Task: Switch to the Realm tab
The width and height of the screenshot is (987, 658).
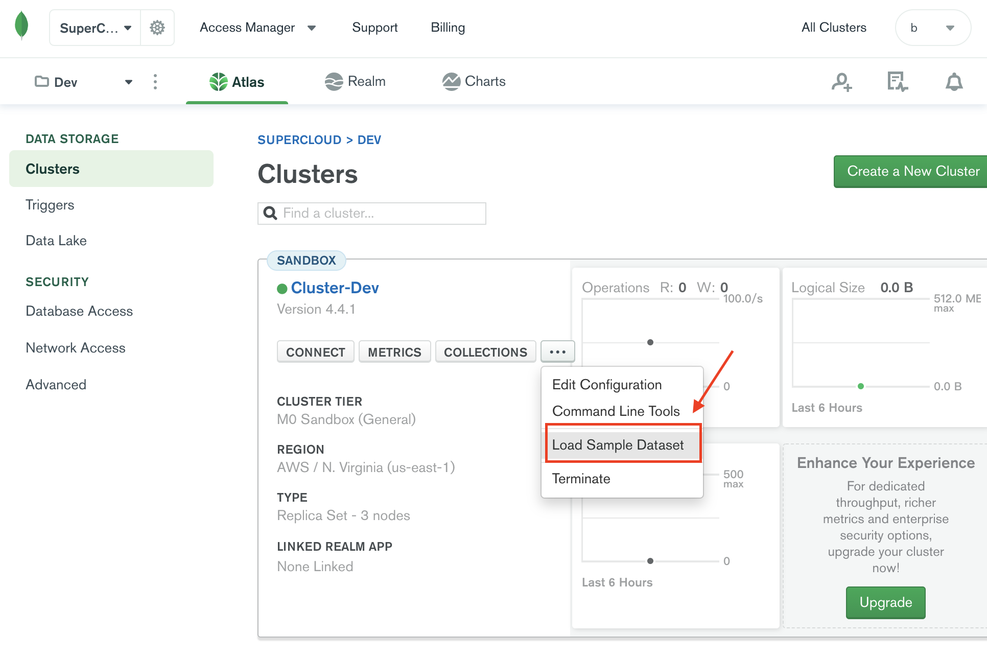Action: 356,82
